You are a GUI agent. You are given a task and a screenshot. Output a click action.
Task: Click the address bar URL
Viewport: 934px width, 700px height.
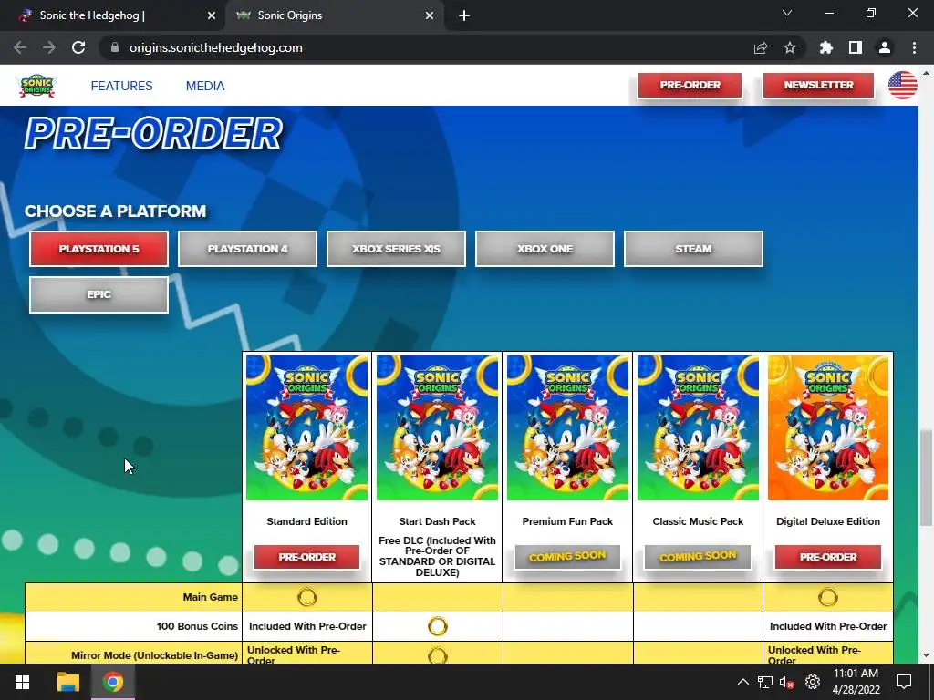pos(215,47)
